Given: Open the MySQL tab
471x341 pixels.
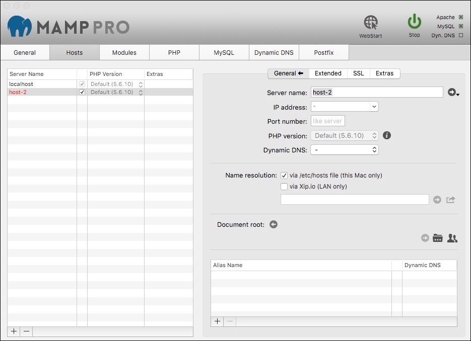Looking at the screenshot, I should 224,52.
